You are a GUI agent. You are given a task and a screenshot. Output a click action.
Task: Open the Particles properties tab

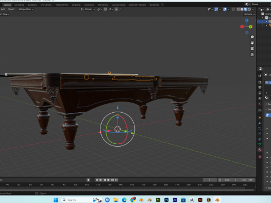pos(260,129)
